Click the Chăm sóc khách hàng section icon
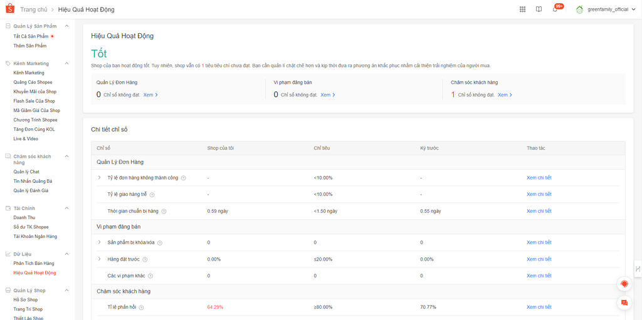Image resolution: width=642 pixels, height=320 pixels. [x=8, y=157]
